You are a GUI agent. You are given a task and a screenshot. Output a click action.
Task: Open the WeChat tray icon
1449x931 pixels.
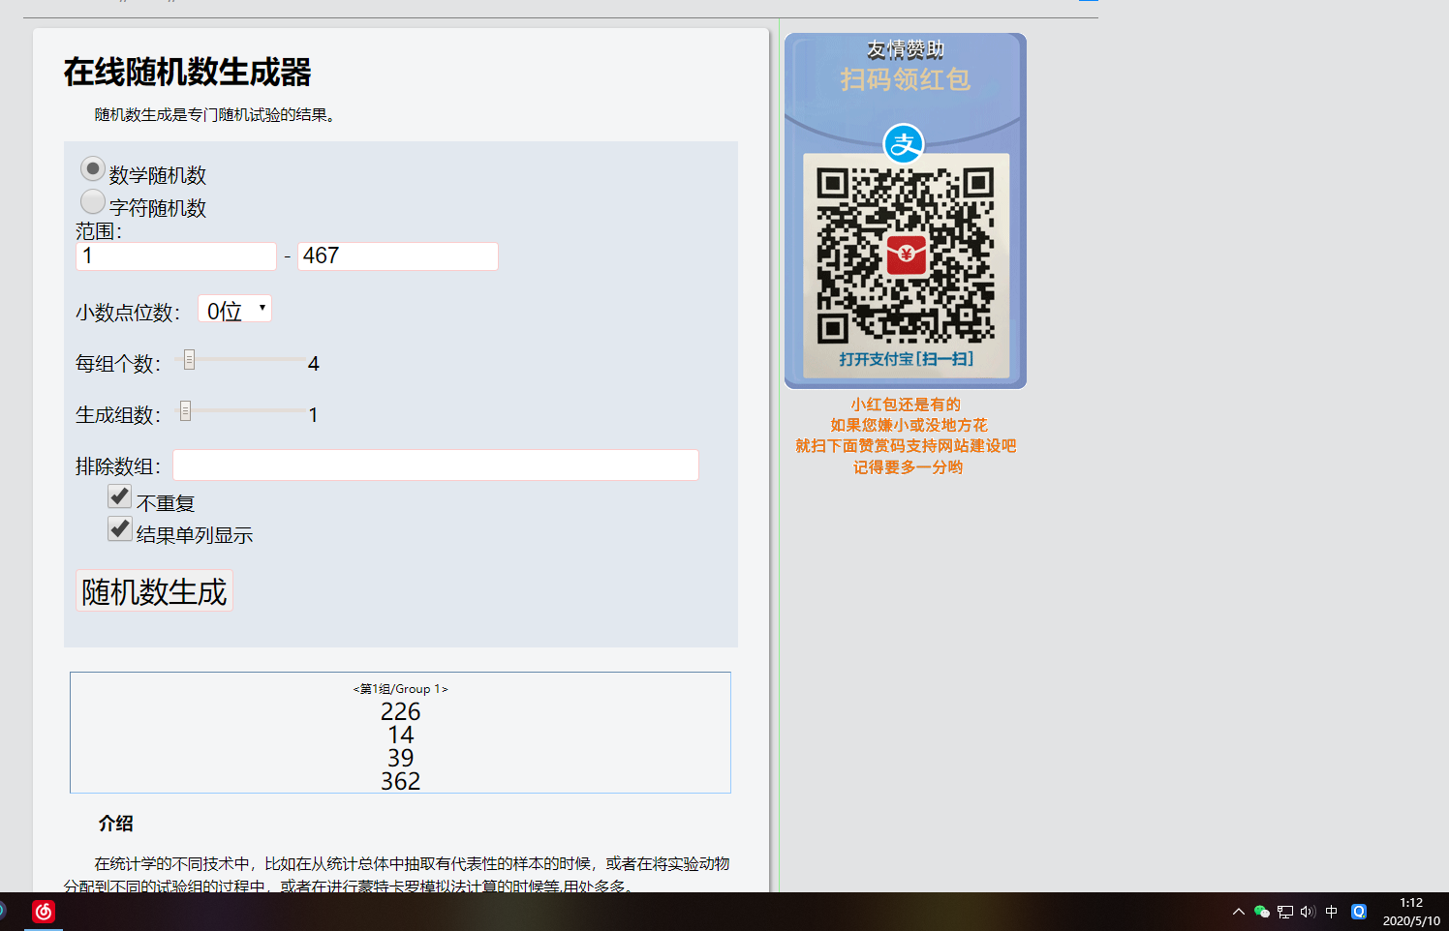tap(1261, 912)
